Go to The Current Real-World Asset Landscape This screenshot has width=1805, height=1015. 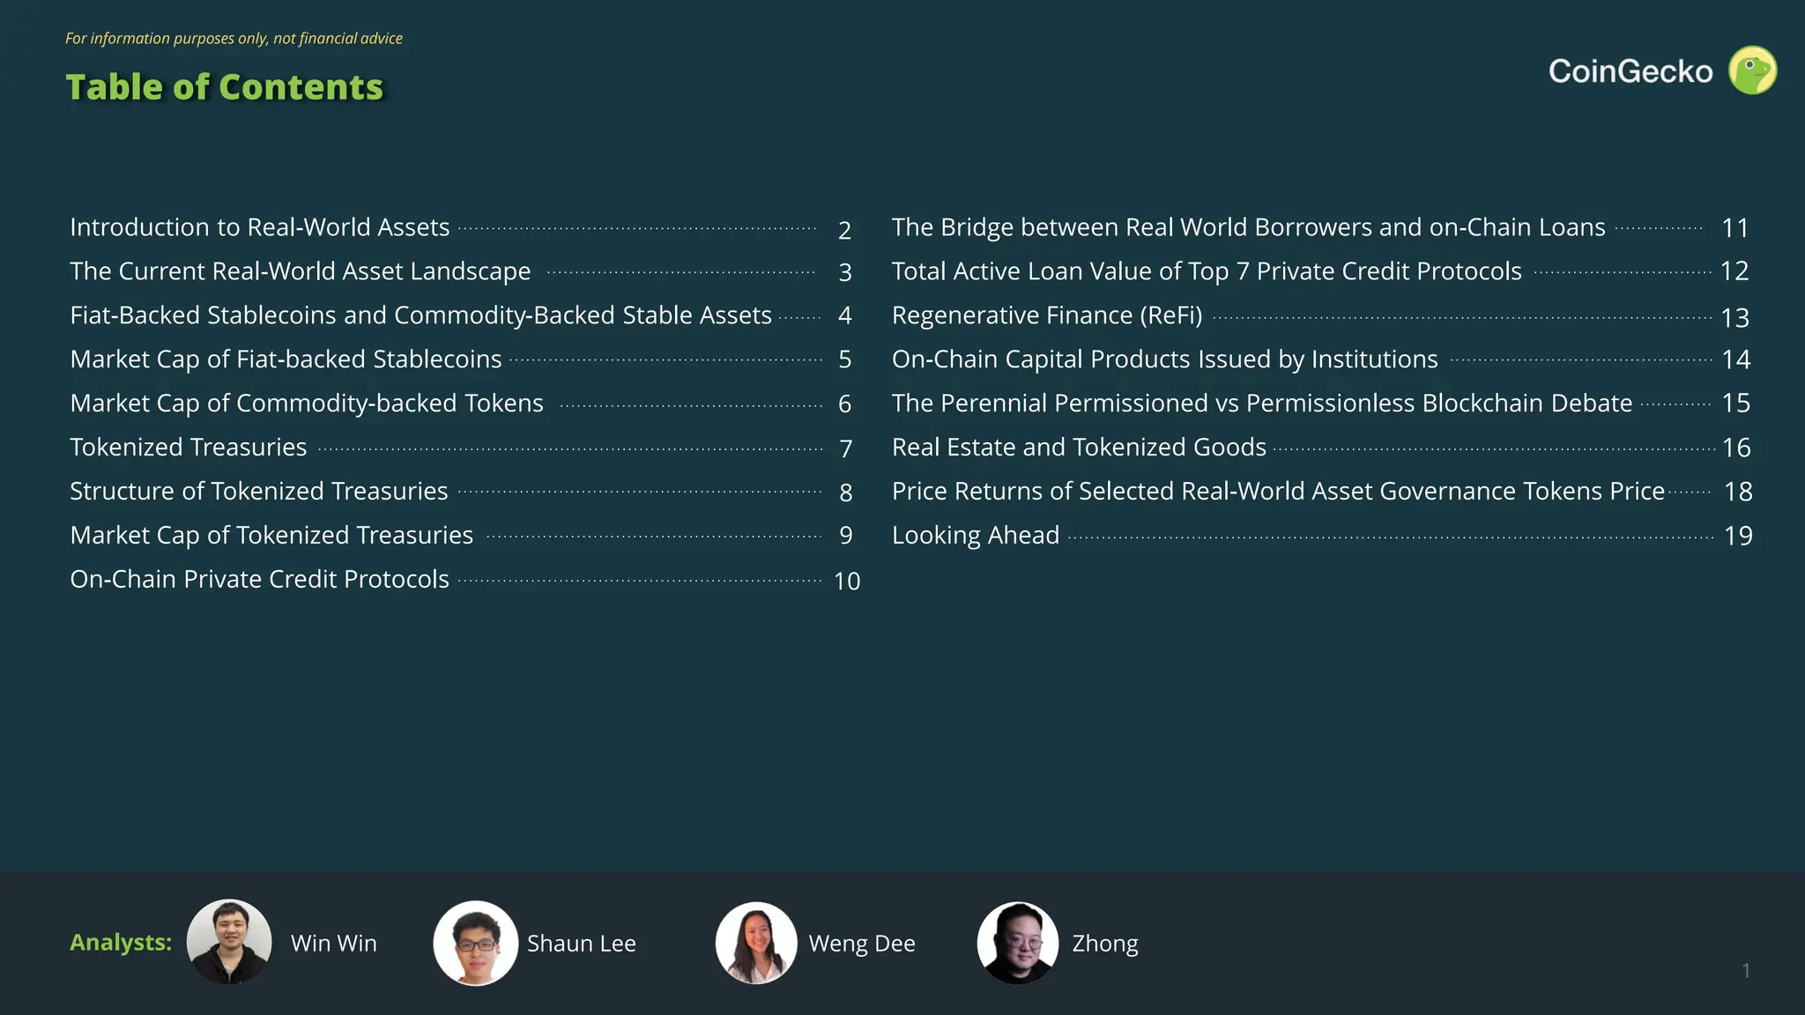pos(301,271)
